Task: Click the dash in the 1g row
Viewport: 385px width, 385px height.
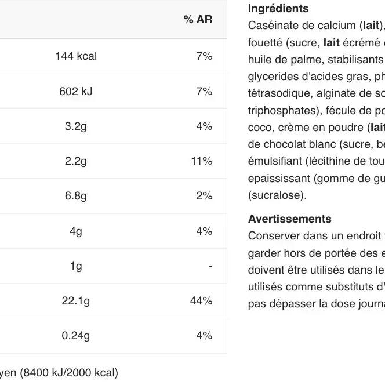Action: [x=210, y=266]
